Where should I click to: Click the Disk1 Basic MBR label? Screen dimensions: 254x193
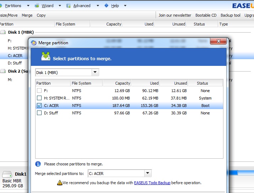[12, 181]
